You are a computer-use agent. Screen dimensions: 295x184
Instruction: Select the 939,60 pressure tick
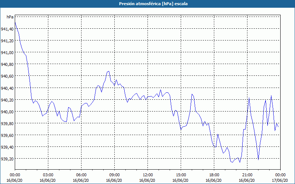[7, 135]
